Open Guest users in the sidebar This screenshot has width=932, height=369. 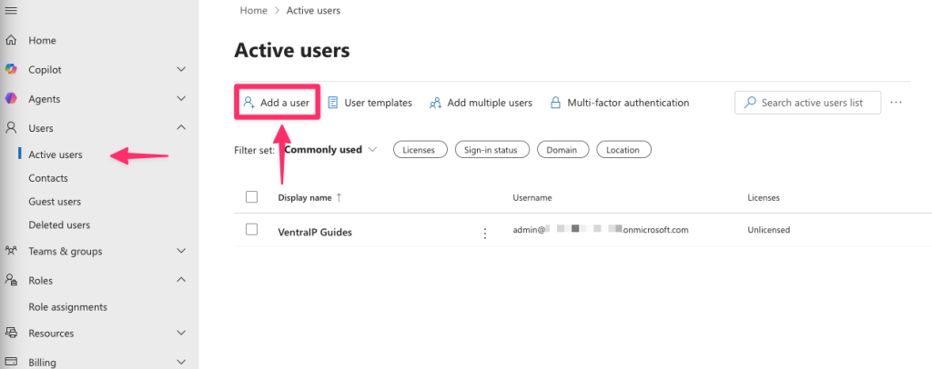pyautogui.click(x=55, y=202)
